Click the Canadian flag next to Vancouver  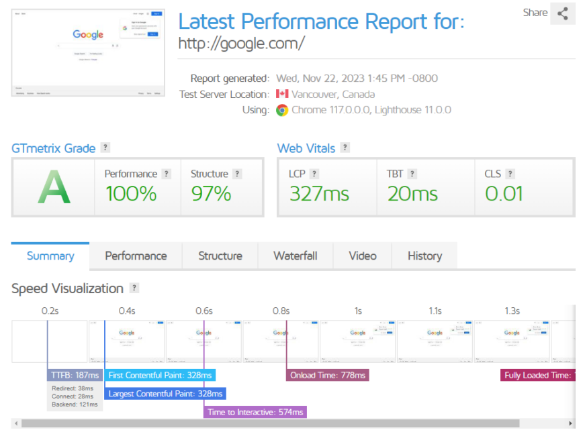click(x=281, y=95)
